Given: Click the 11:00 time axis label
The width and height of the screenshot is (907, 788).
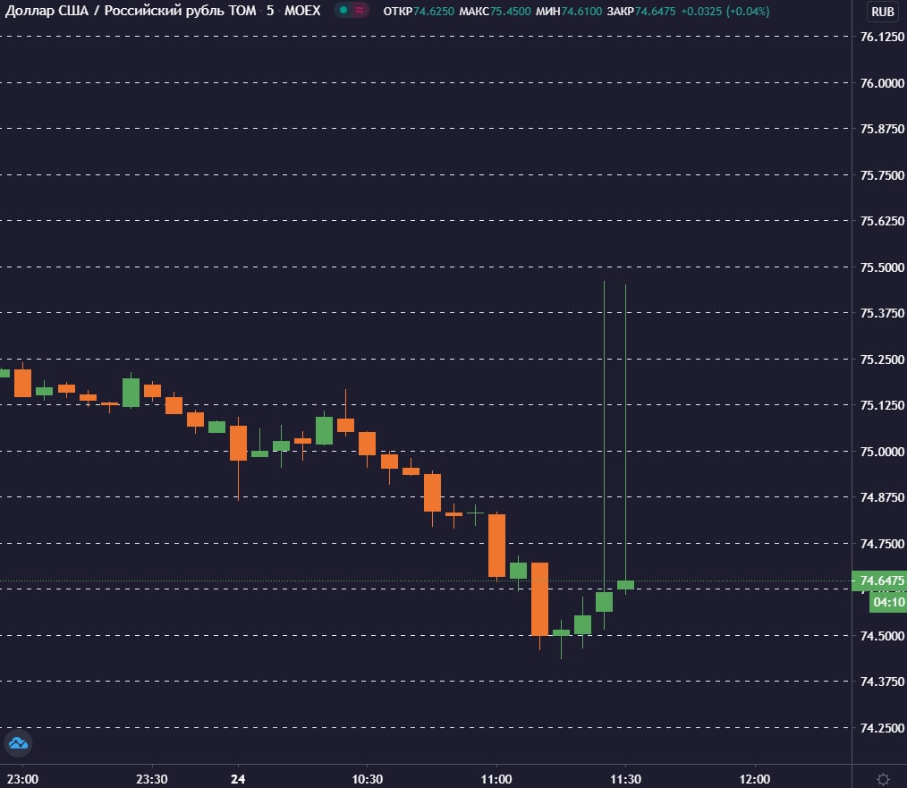Looking at the screenshot, I should pos(496,779).
